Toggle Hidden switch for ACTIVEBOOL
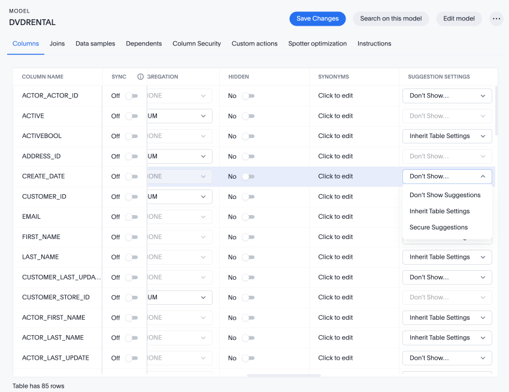This screenshot has width=509, height=392. [x=249, y=136]
